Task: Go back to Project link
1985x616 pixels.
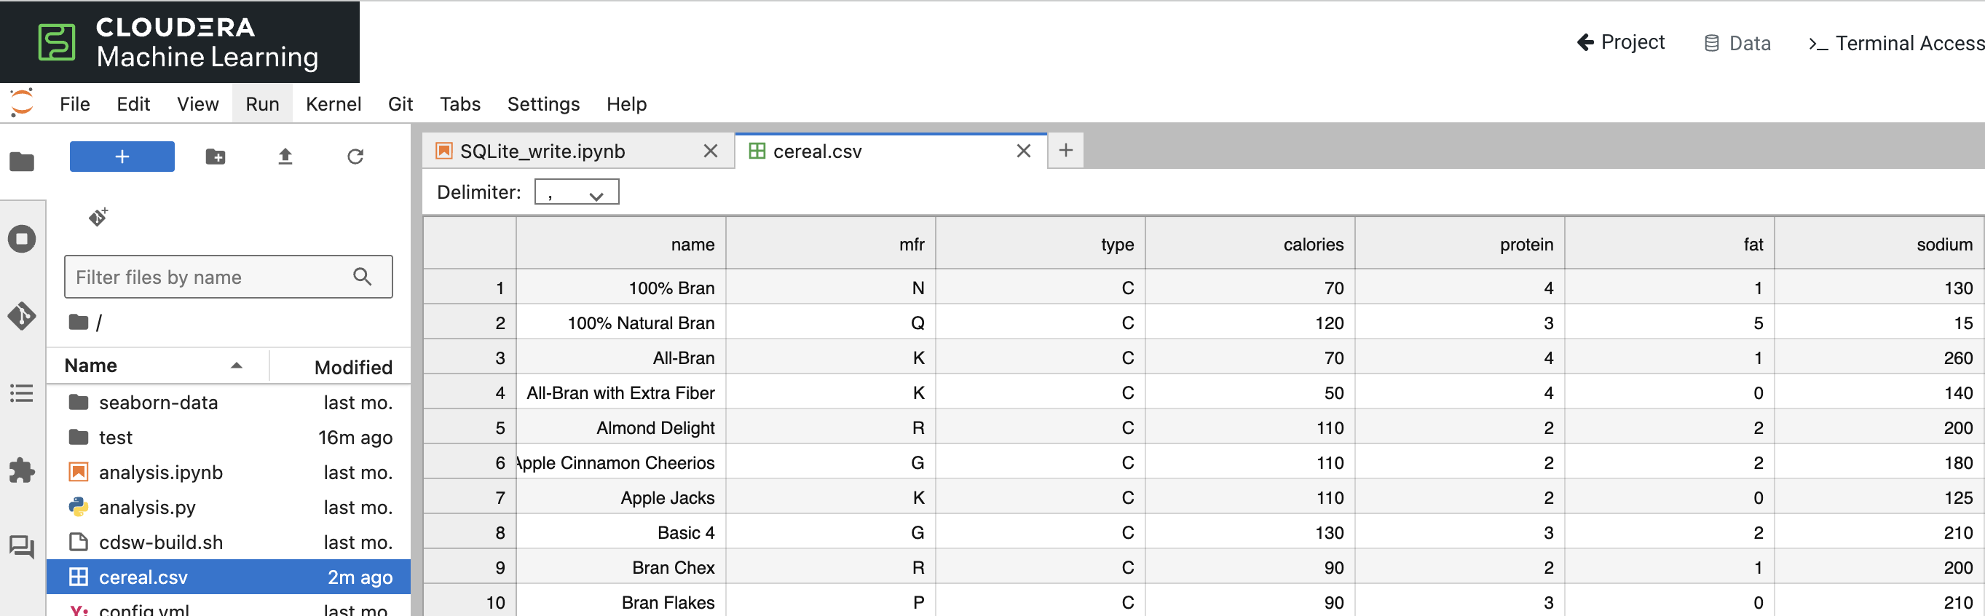Action: (1622, 42)
